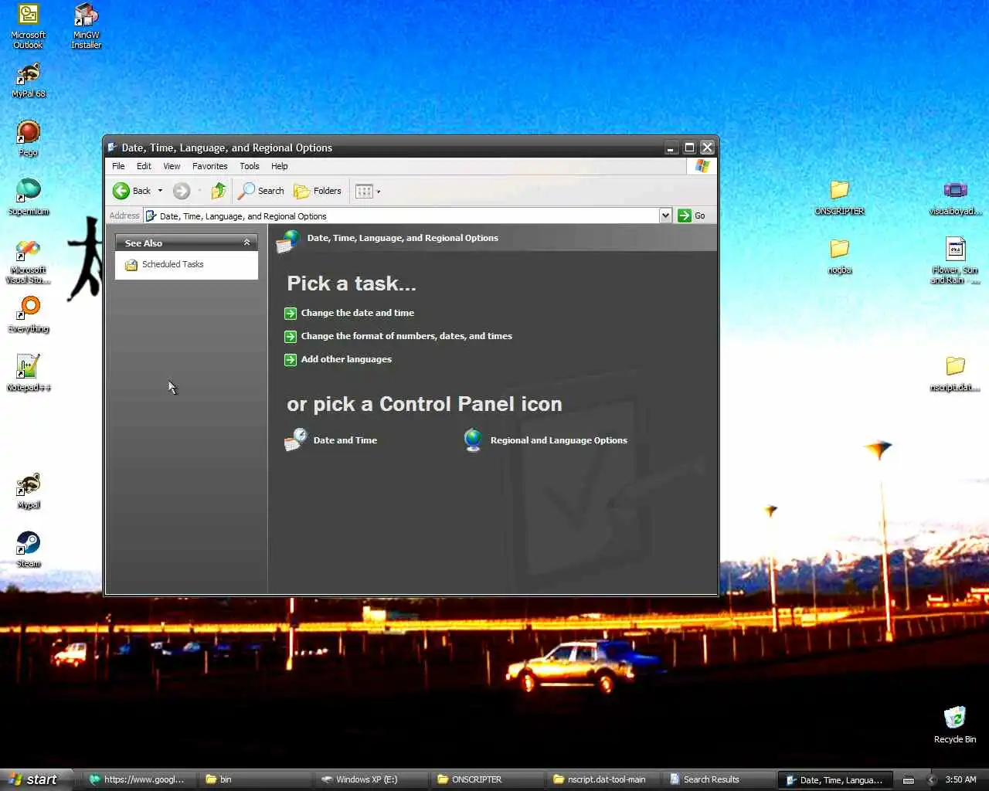This screenshot has height=791, width=989.
Task: Open ONSCRIPTER folder on desktop
Action: click(x=840, y=197)
